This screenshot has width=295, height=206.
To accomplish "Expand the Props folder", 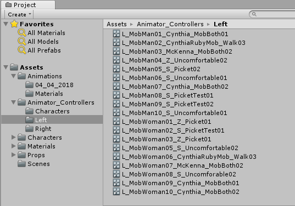I will (x=13, y=155).
